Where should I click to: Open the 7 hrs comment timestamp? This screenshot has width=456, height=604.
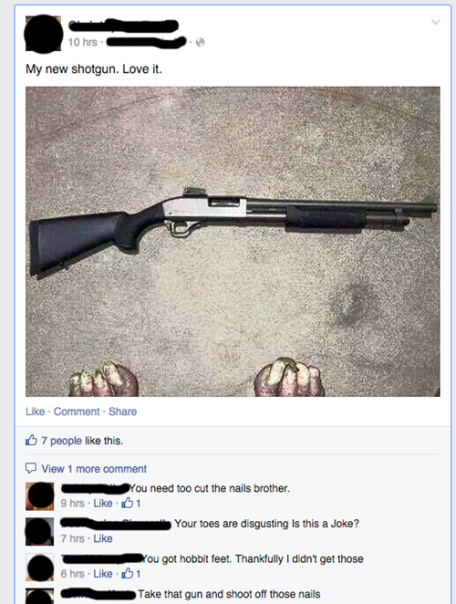pyautogui.click(x=72, y=538)
